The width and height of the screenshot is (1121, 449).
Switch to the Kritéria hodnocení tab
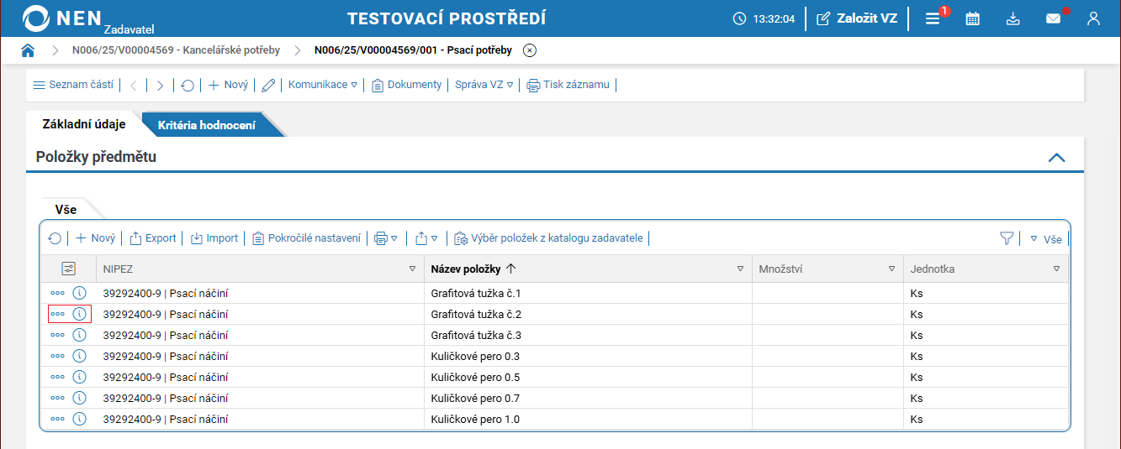coord(207,125)
